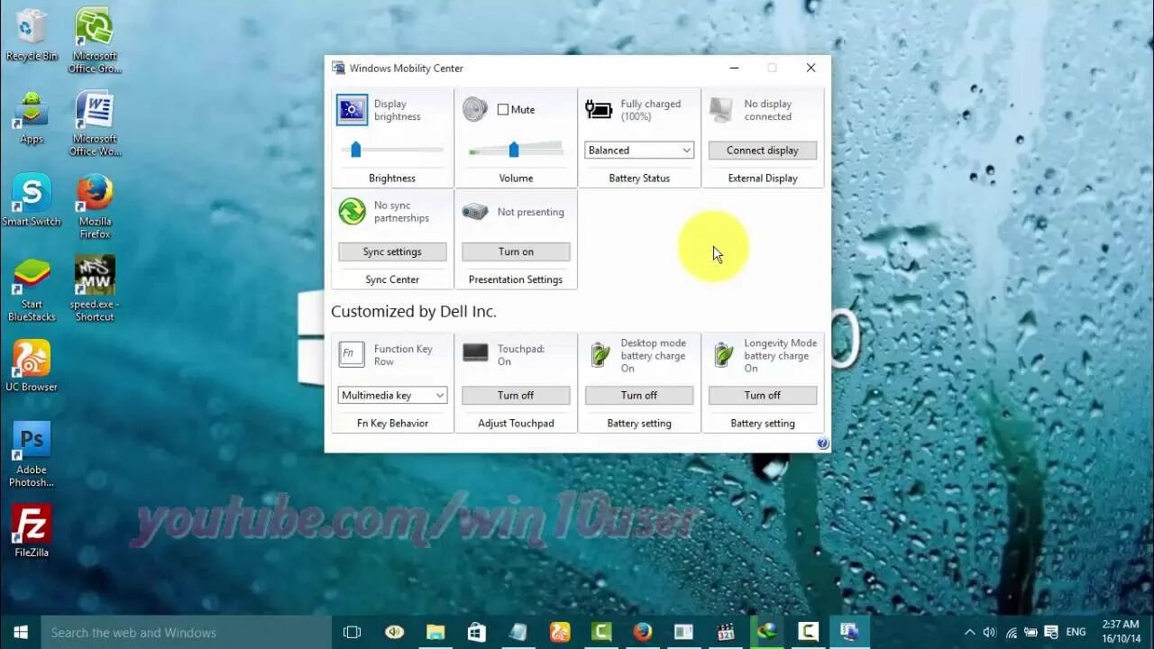
Task: Select the Adobe Photoshop desktop icon
Action: tap(32, 455)
